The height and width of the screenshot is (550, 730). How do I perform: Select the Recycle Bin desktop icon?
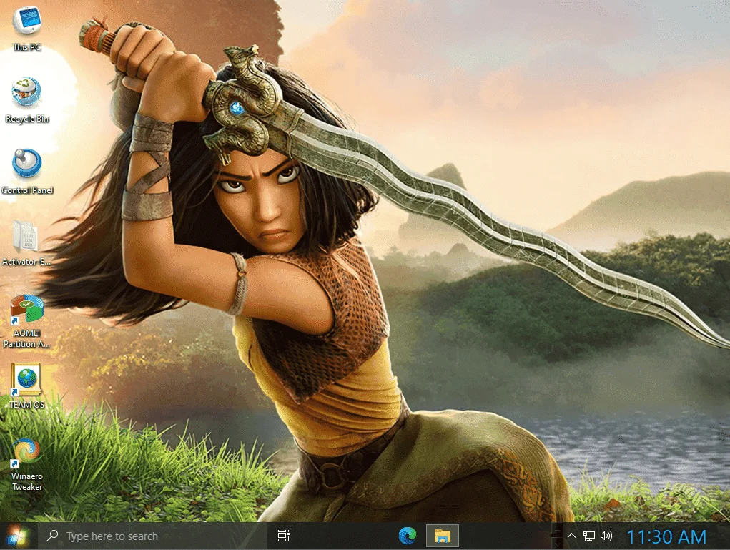tap(26, 100)
